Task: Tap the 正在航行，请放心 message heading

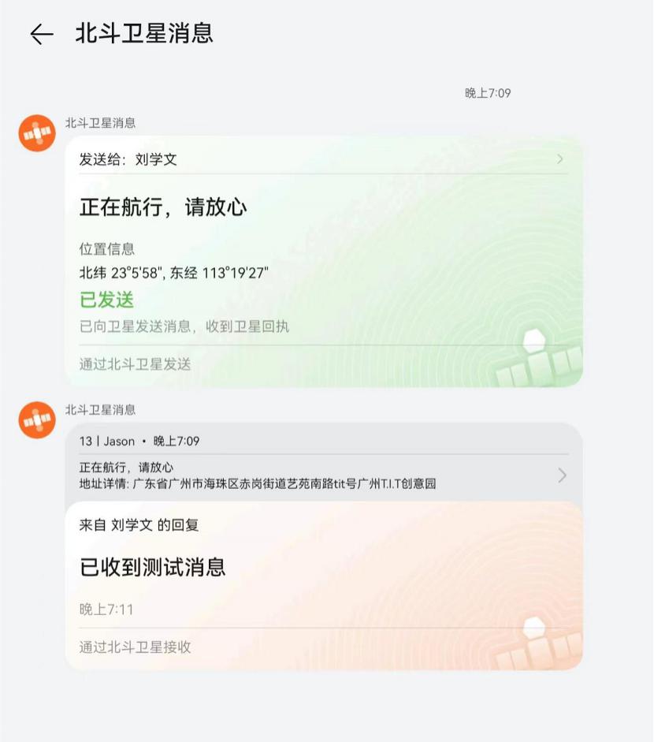Action: pyautogui.click(x=163, y=207)
